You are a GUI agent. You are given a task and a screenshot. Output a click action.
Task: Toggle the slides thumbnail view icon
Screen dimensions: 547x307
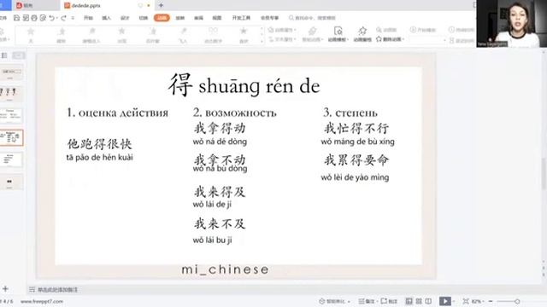(x=18, y=55)
